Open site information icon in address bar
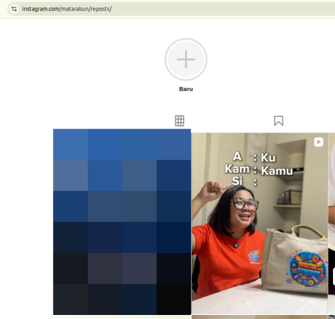 tap(14, 9)
